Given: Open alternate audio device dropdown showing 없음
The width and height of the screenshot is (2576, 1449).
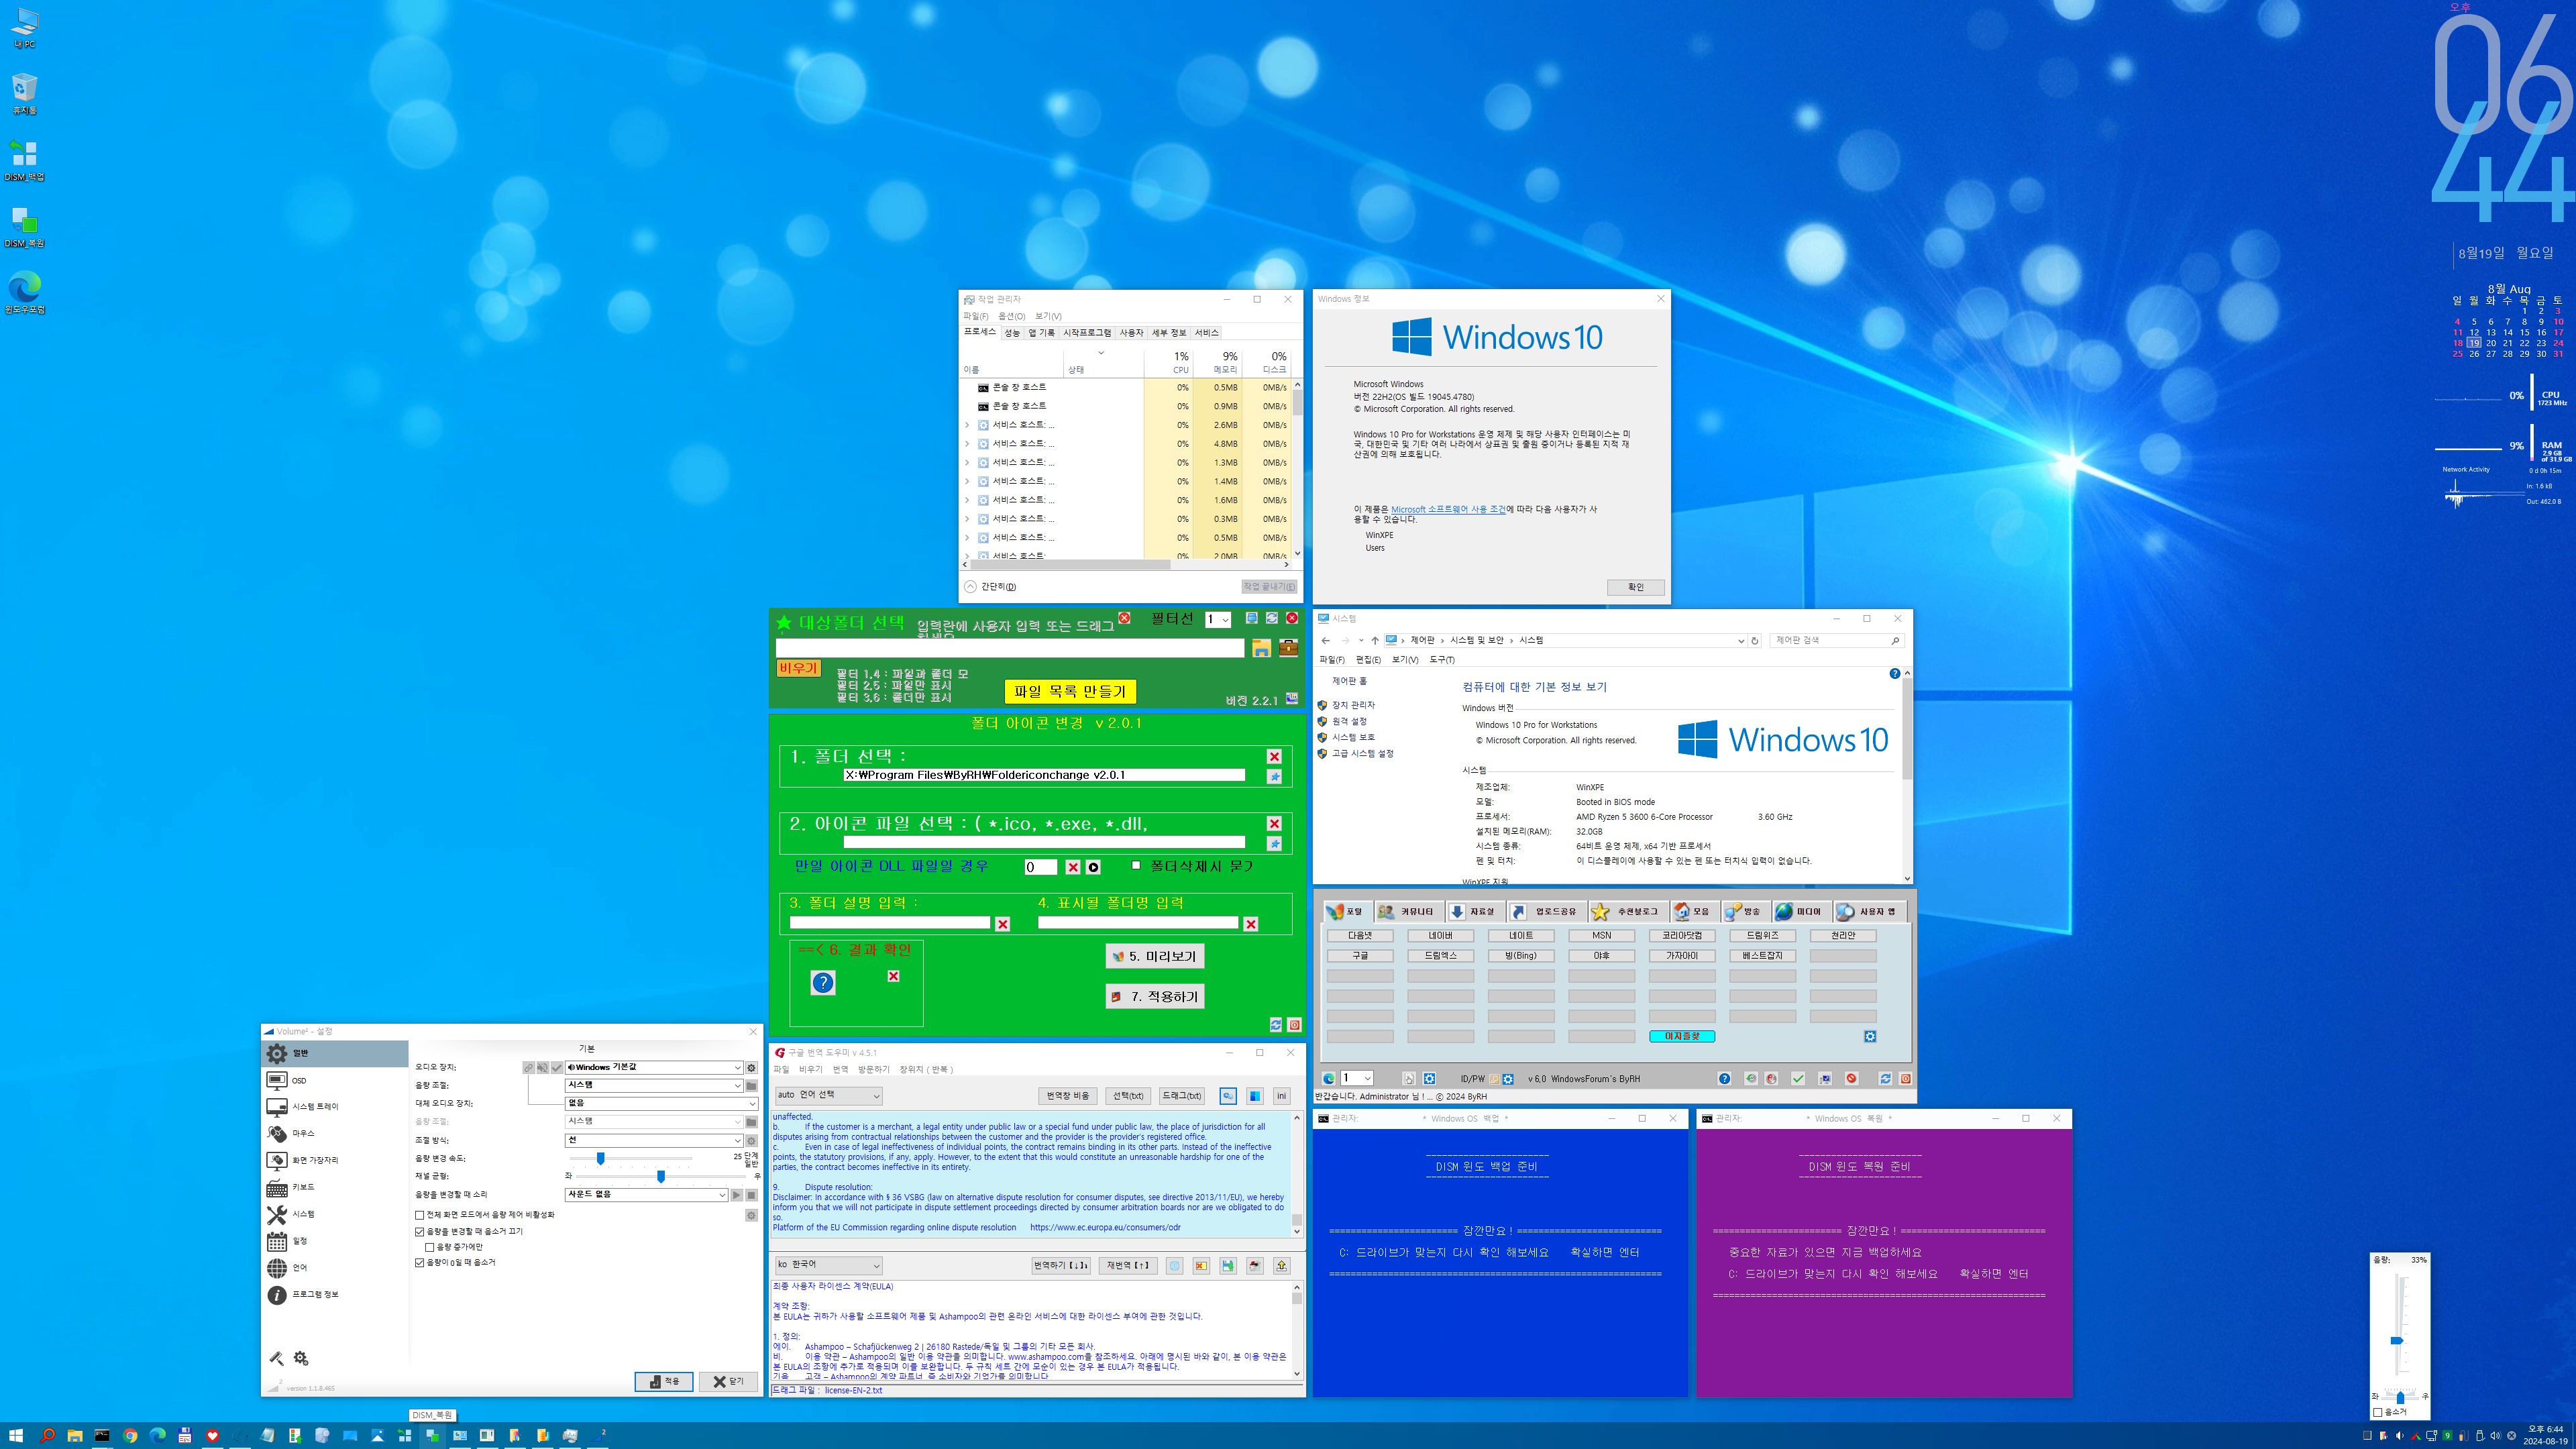Looking at the screenshot, I should click(x=661, y=1103).
